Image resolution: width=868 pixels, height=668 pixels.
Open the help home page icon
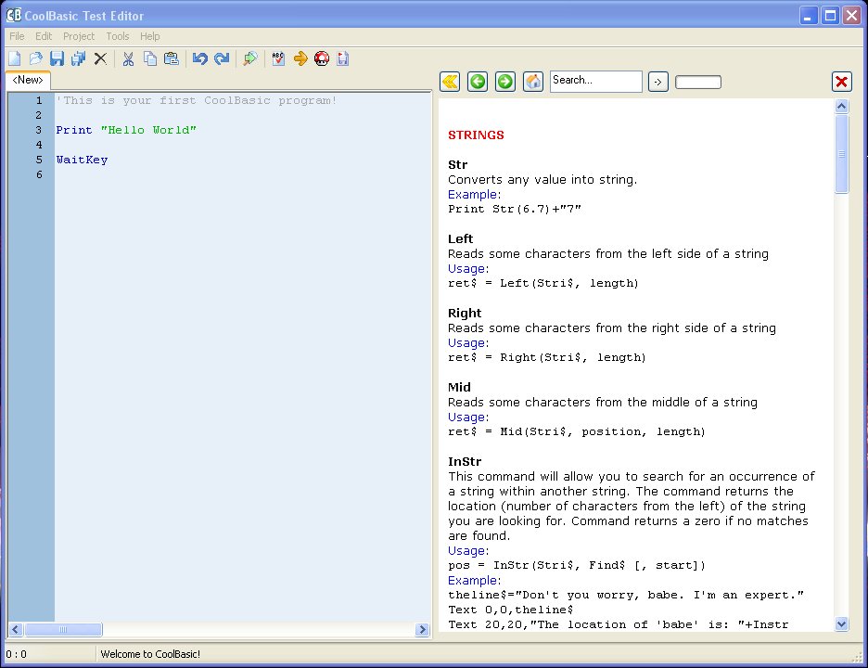[533, 82]
